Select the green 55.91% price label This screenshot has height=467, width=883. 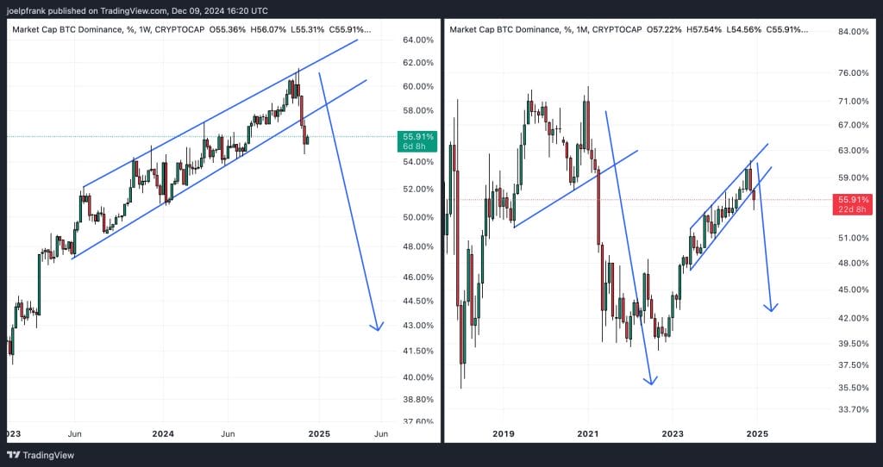pos(418,136)
